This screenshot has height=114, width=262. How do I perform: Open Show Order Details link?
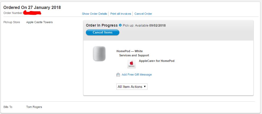click(94, 14)
